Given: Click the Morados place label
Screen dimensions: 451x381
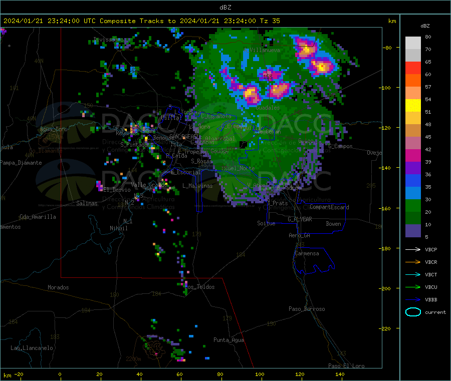Looking at the screenshot, I should click(x=58, y=287).
